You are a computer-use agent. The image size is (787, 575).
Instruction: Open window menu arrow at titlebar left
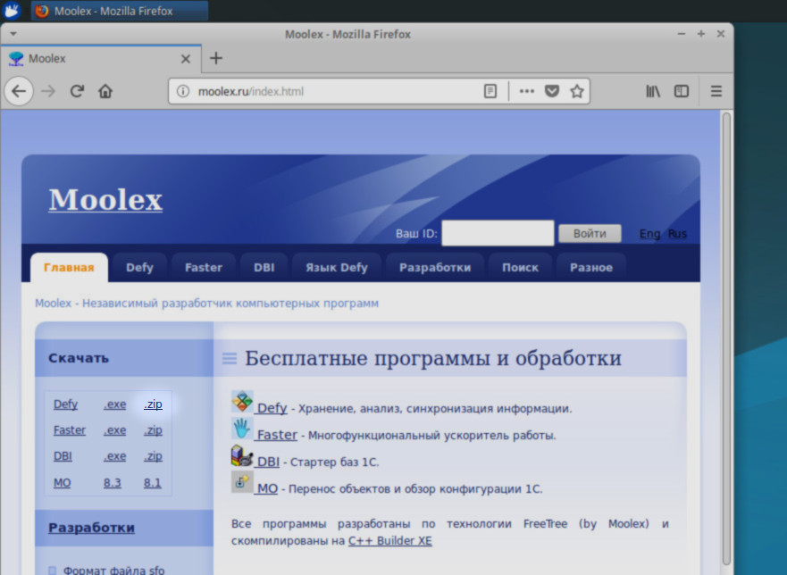(x=13, y=34)
